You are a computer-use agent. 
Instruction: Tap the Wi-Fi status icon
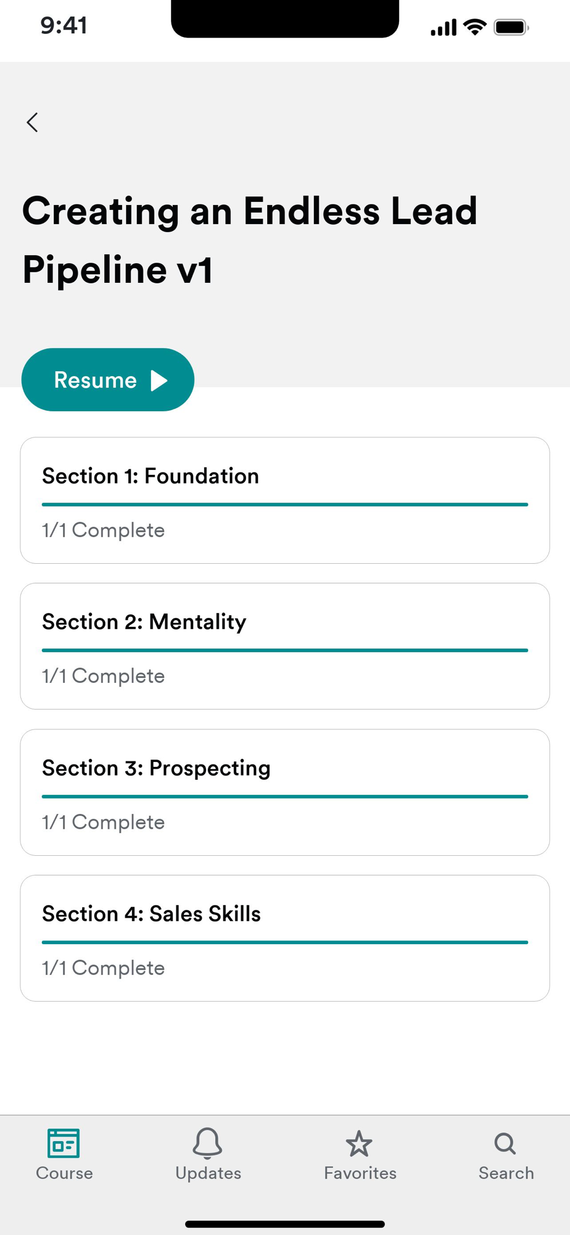(475, 27)
